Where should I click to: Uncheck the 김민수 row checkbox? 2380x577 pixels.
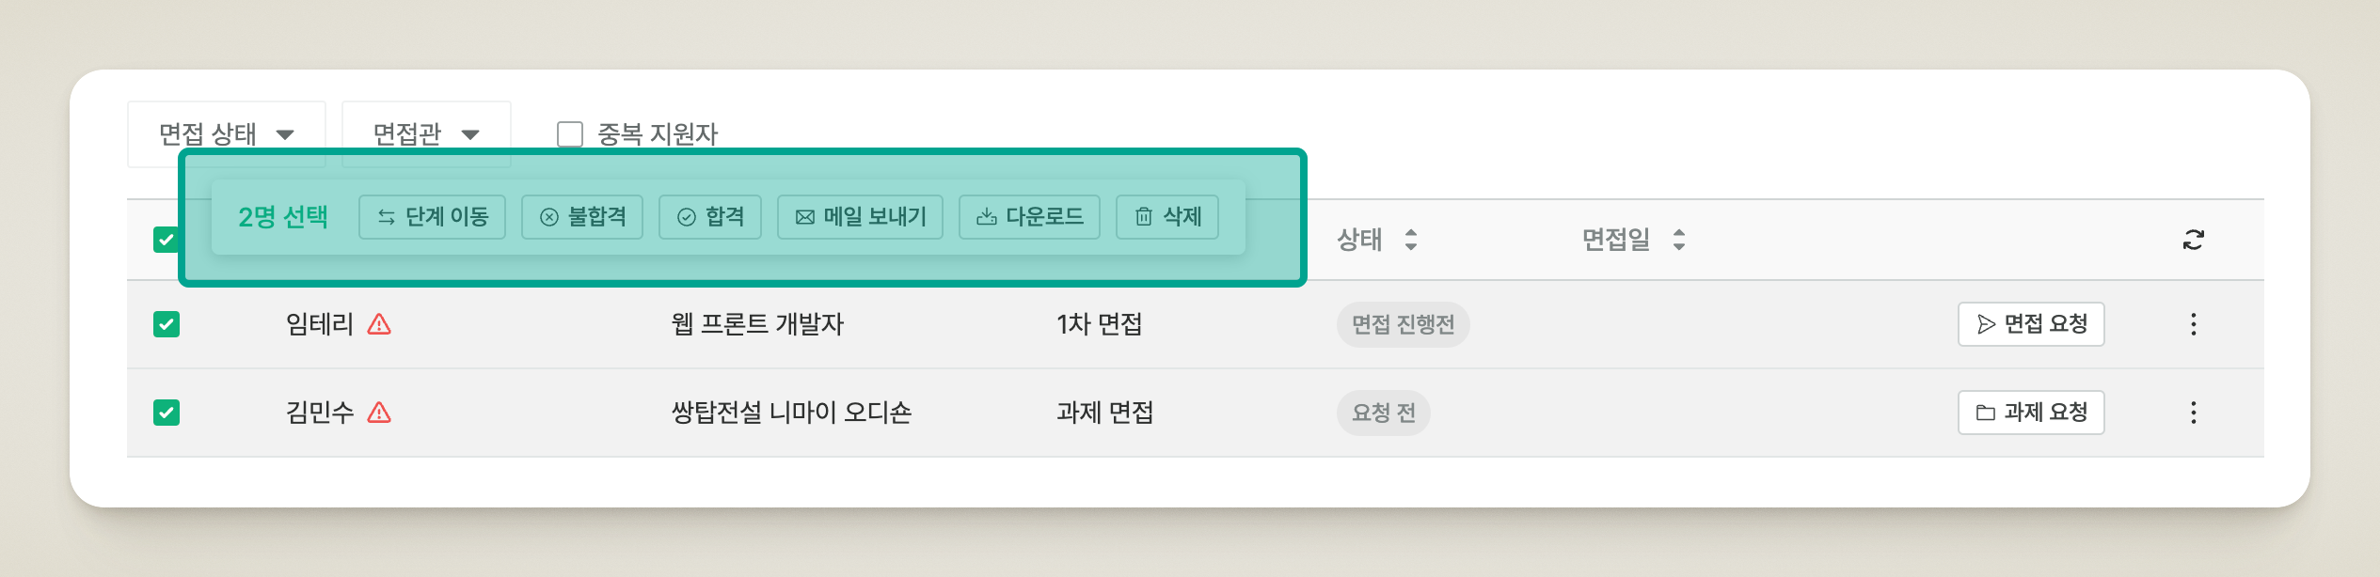coord(167,413)
